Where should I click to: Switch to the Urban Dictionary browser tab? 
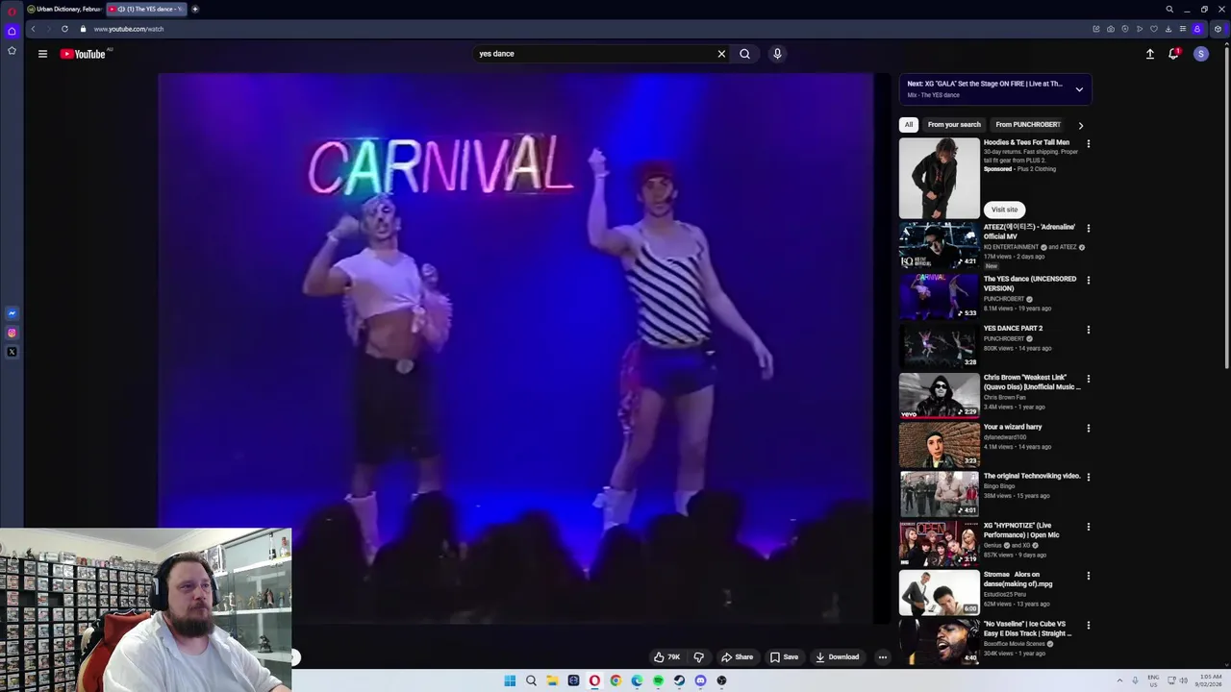click(x=64, y=9)
